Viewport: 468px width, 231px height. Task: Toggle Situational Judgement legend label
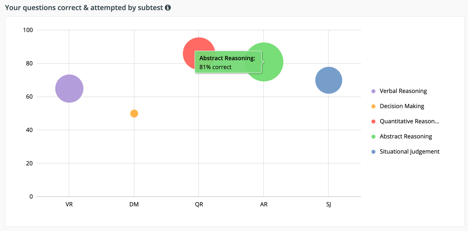tap(409, 151)
